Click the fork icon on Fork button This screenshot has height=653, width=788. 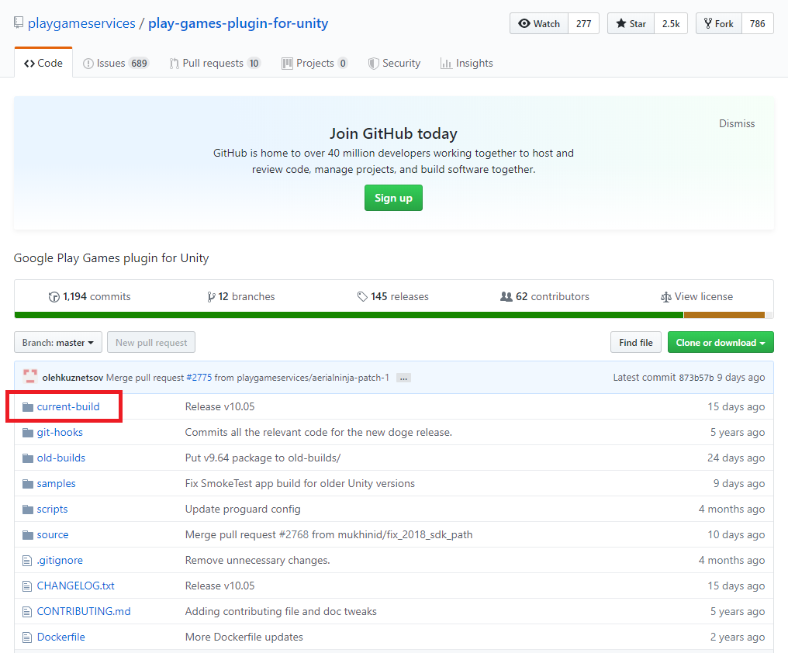point(708,23)
